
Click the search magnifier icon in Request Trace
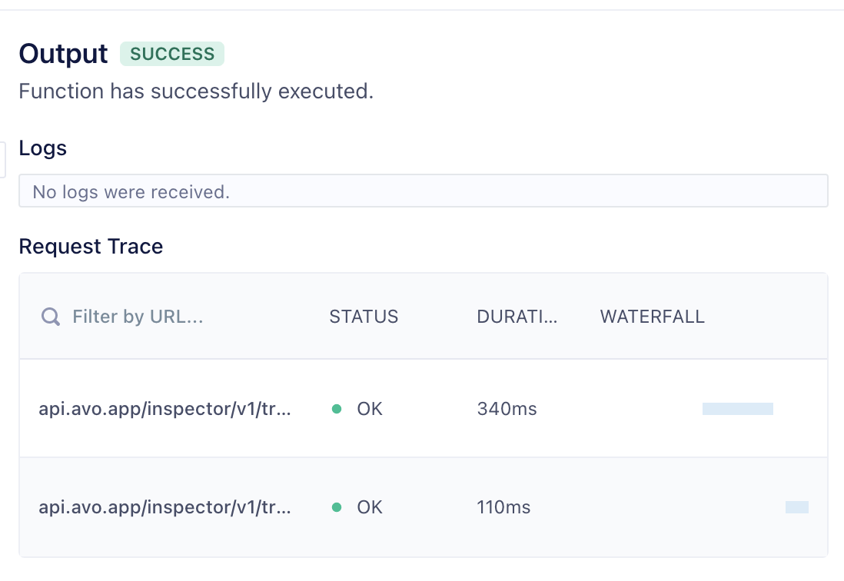tap(50, 316)
